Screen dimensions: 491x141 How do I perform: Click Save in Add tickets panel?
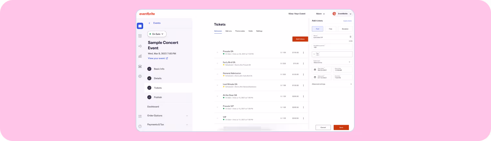[341, 127]
